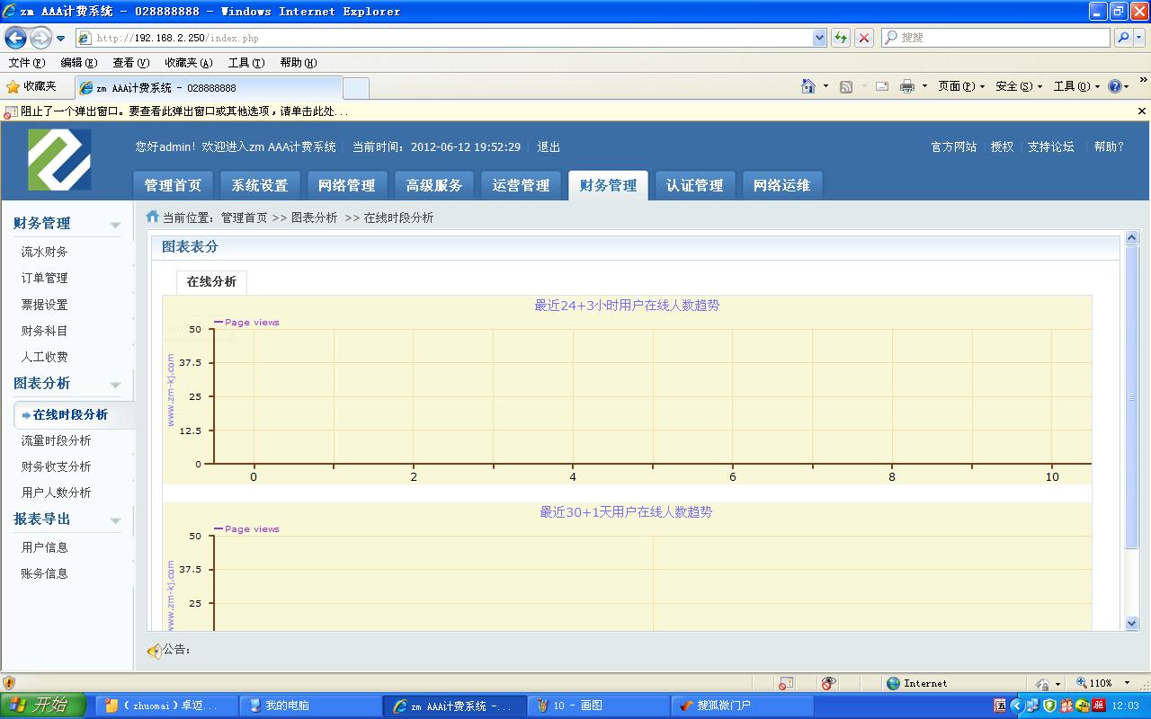
Task: Collapse the 图表分析 sidebar section
Action: 115,385
